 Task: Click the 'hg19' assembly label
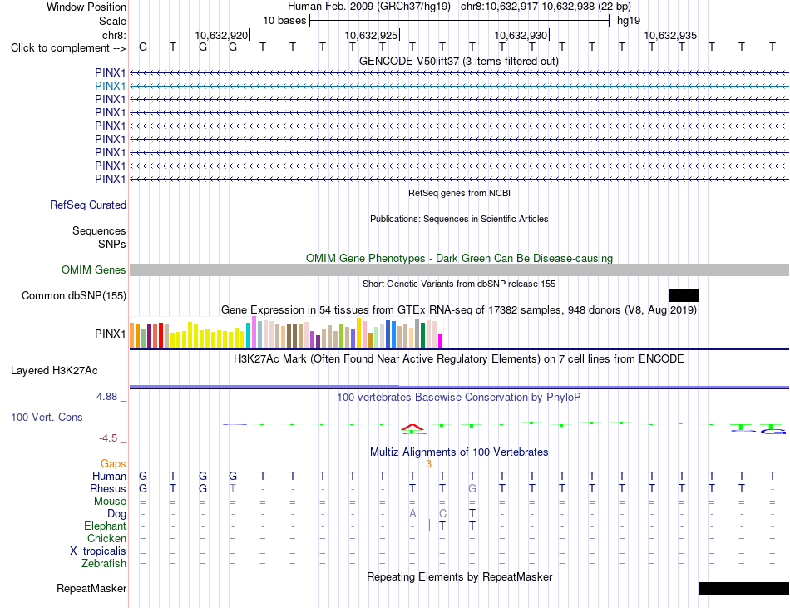point(629,21)
